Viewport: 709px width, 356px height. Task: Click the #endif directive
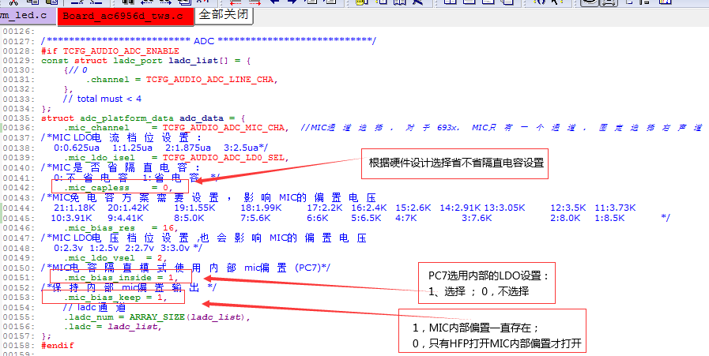[58, 346]
